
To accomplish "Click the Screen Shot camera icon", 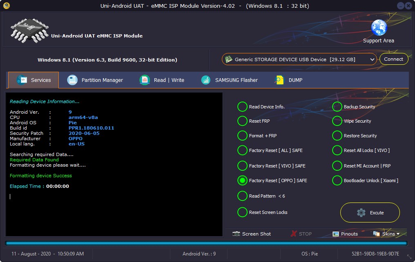I will (x=236, y=234).
